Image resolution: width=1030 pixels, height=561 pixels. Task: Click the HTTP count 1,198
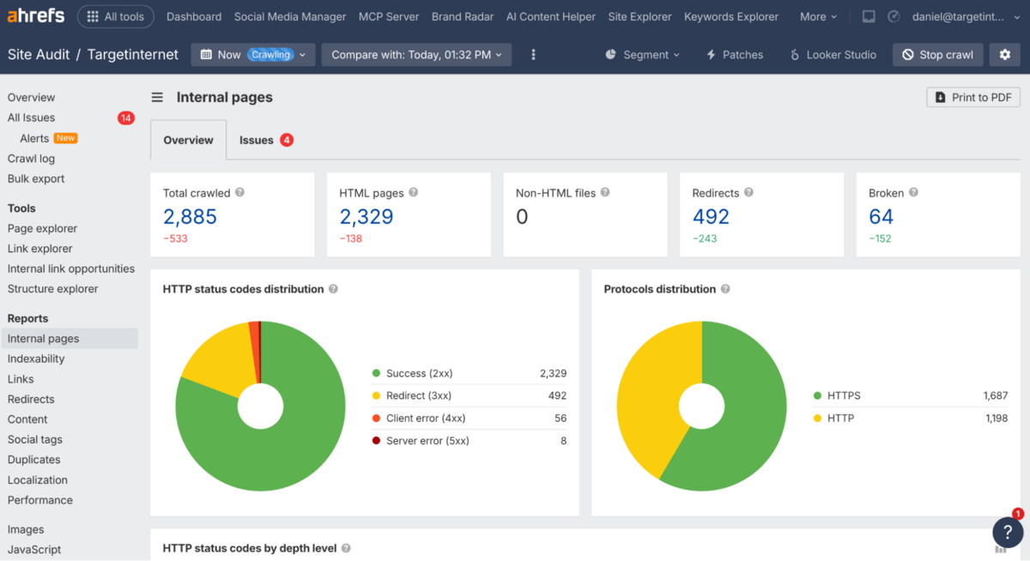tap(996, 418)
